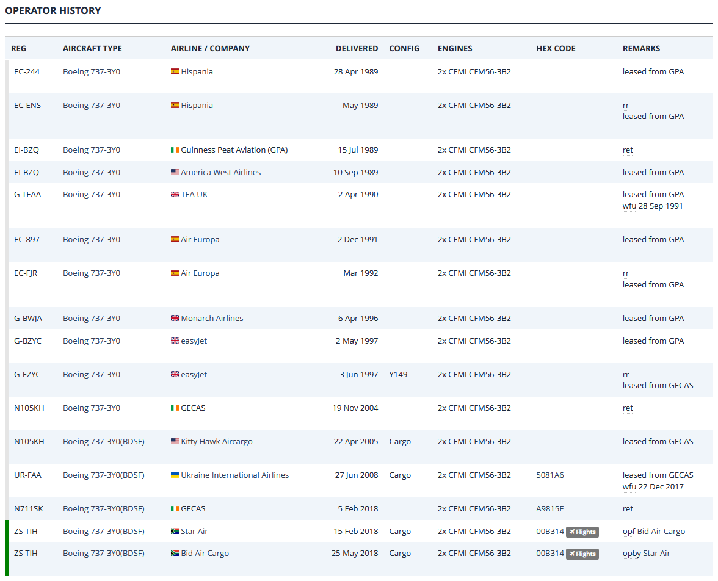Image resolution: width=718 pixels, height=581 pixels.
Task: Click the 'ret' remark in the N711SK row
Action: 628,508
